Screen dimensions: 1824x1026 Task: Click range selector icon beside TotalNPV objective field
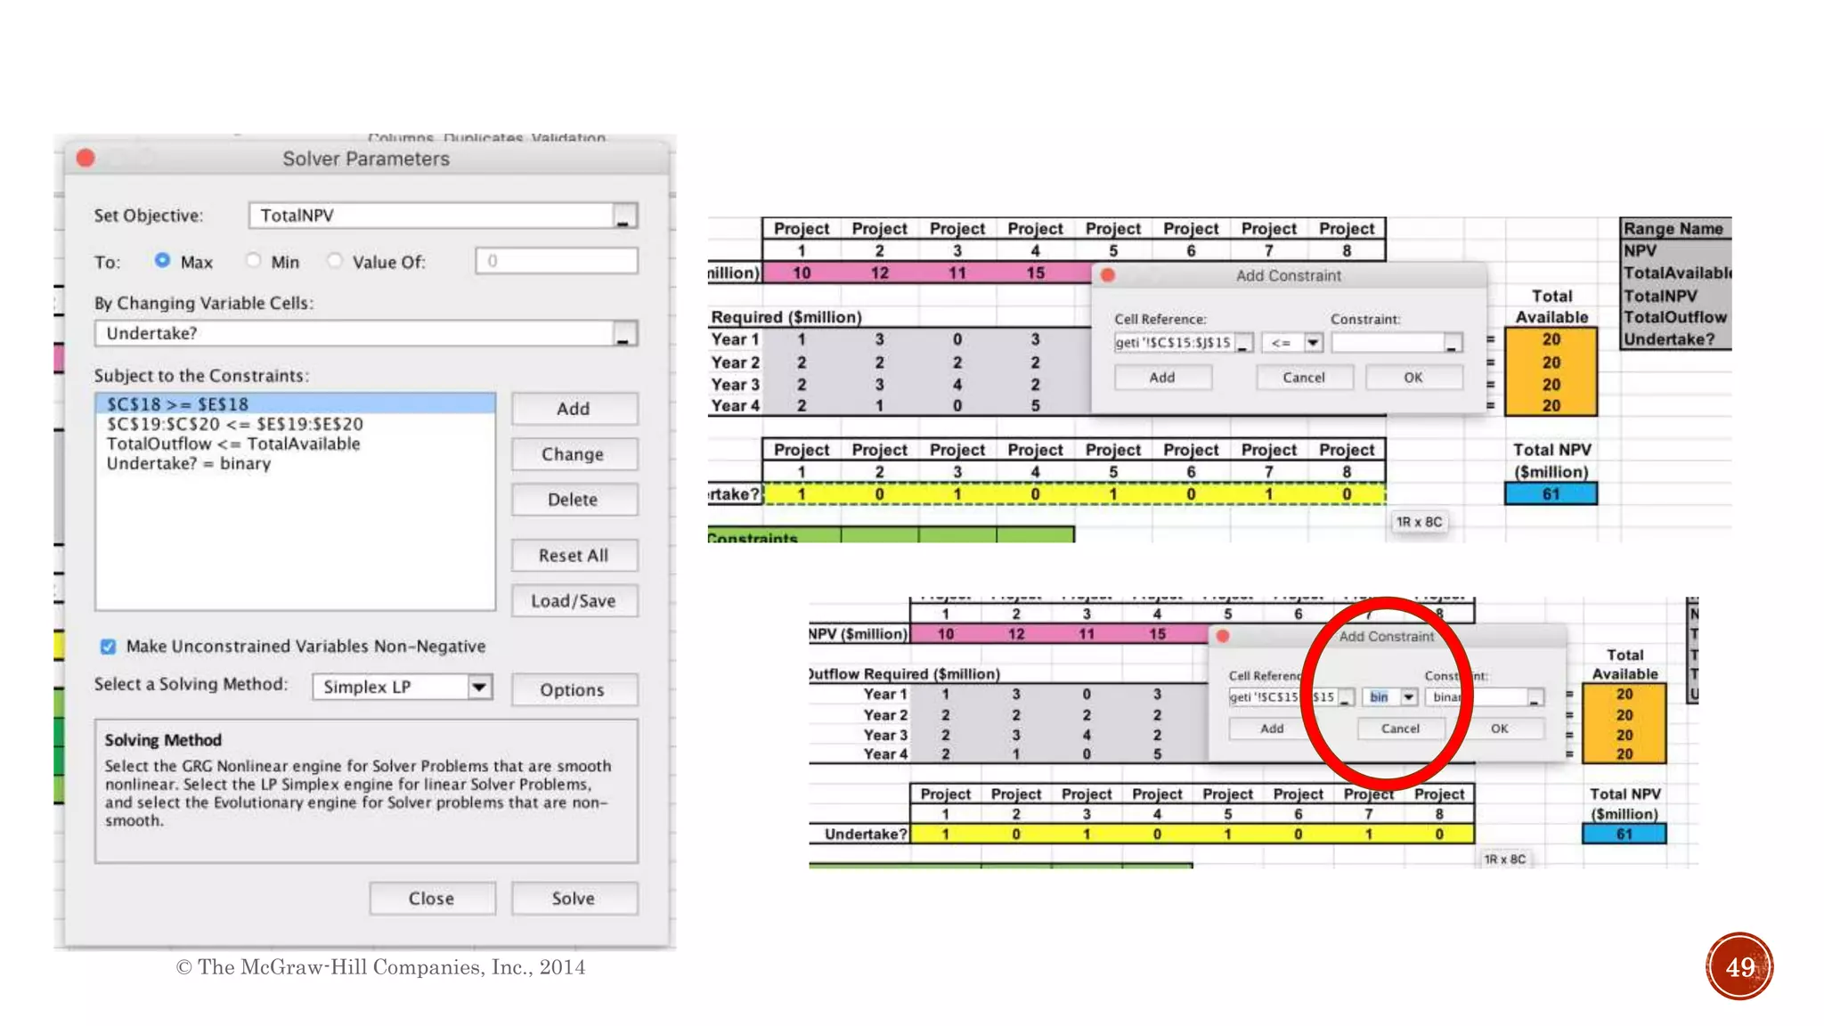[x=624, y=216]
